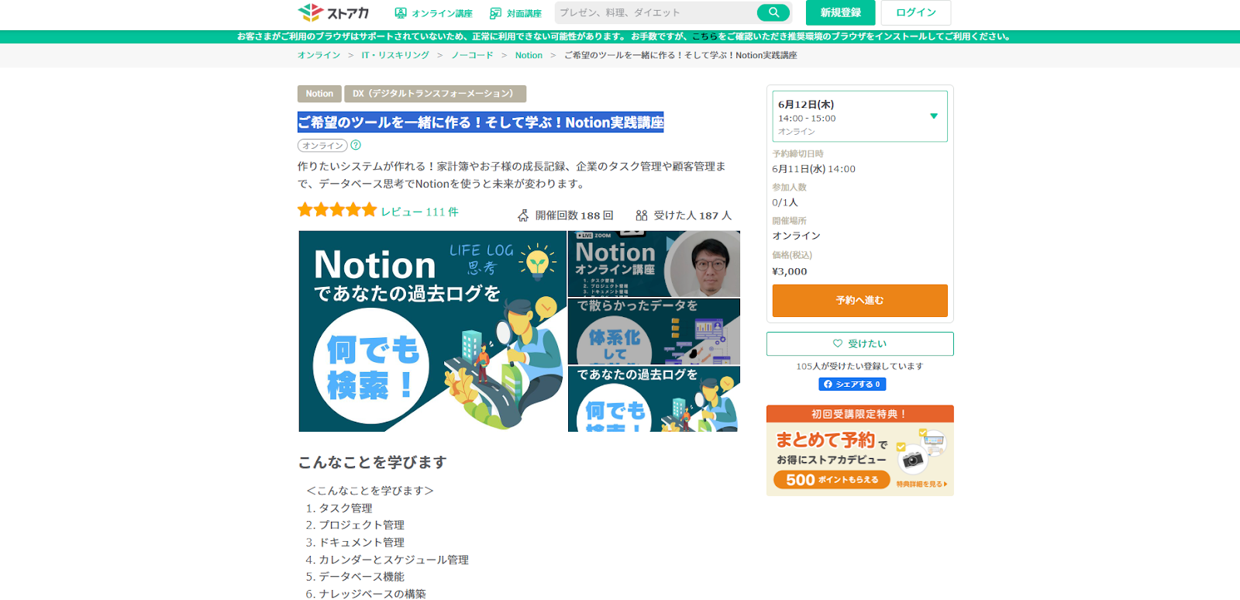Focus the search field プレゼン、料理、ダイエット
Viewport: 1240px width, 600px height.
pos(655,12)
